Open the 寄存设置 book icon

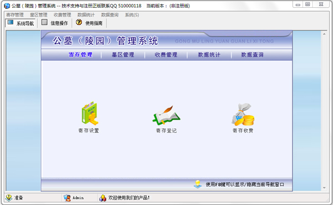pyautogui.click(x=89, y=113)
